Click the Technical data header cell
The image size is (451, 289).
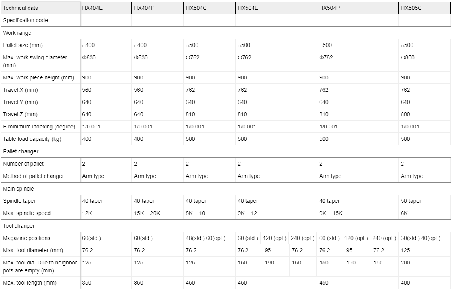[21, 8]
